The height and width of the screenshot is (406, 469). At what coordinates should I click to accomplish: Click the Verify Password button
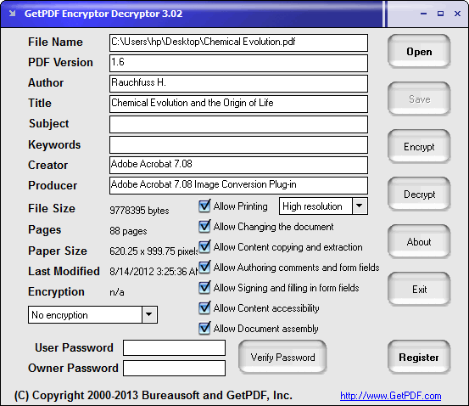[x=282, y=357]
